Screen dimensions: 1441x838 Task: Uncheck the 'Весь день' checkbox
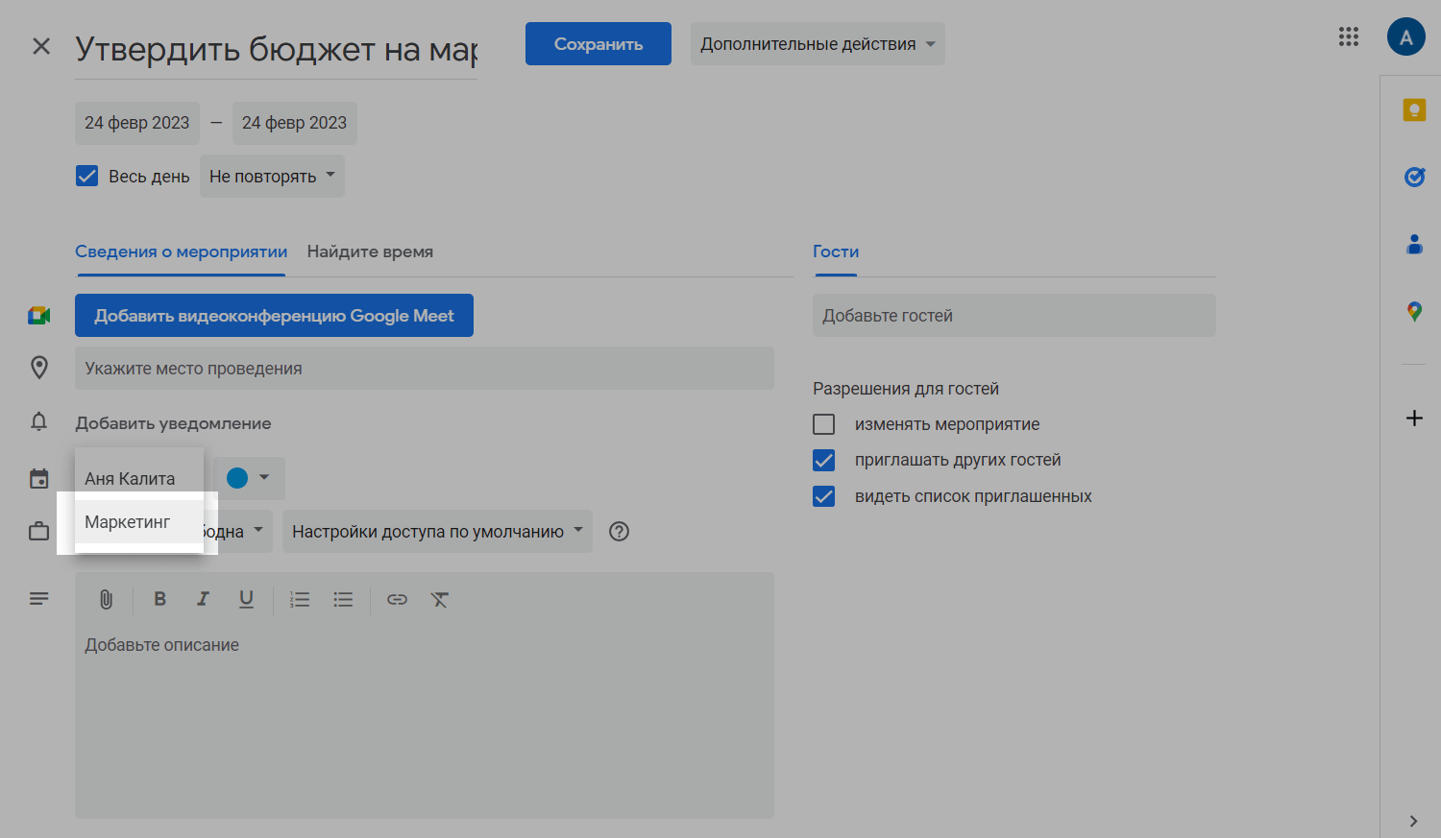[87, 177]
